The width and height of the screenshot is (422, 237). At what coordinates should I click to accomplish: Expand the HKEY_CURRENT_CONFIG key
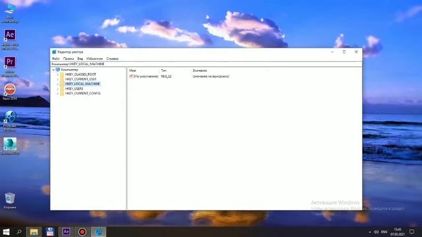click(57, 93)
